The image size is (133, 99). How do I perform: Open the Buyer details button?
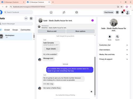pyautogui.click(x=51, y=49)
